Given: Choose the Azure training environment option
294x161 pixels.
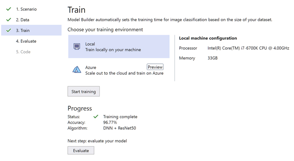Looking at the screenshot, I should pos(119,70).
